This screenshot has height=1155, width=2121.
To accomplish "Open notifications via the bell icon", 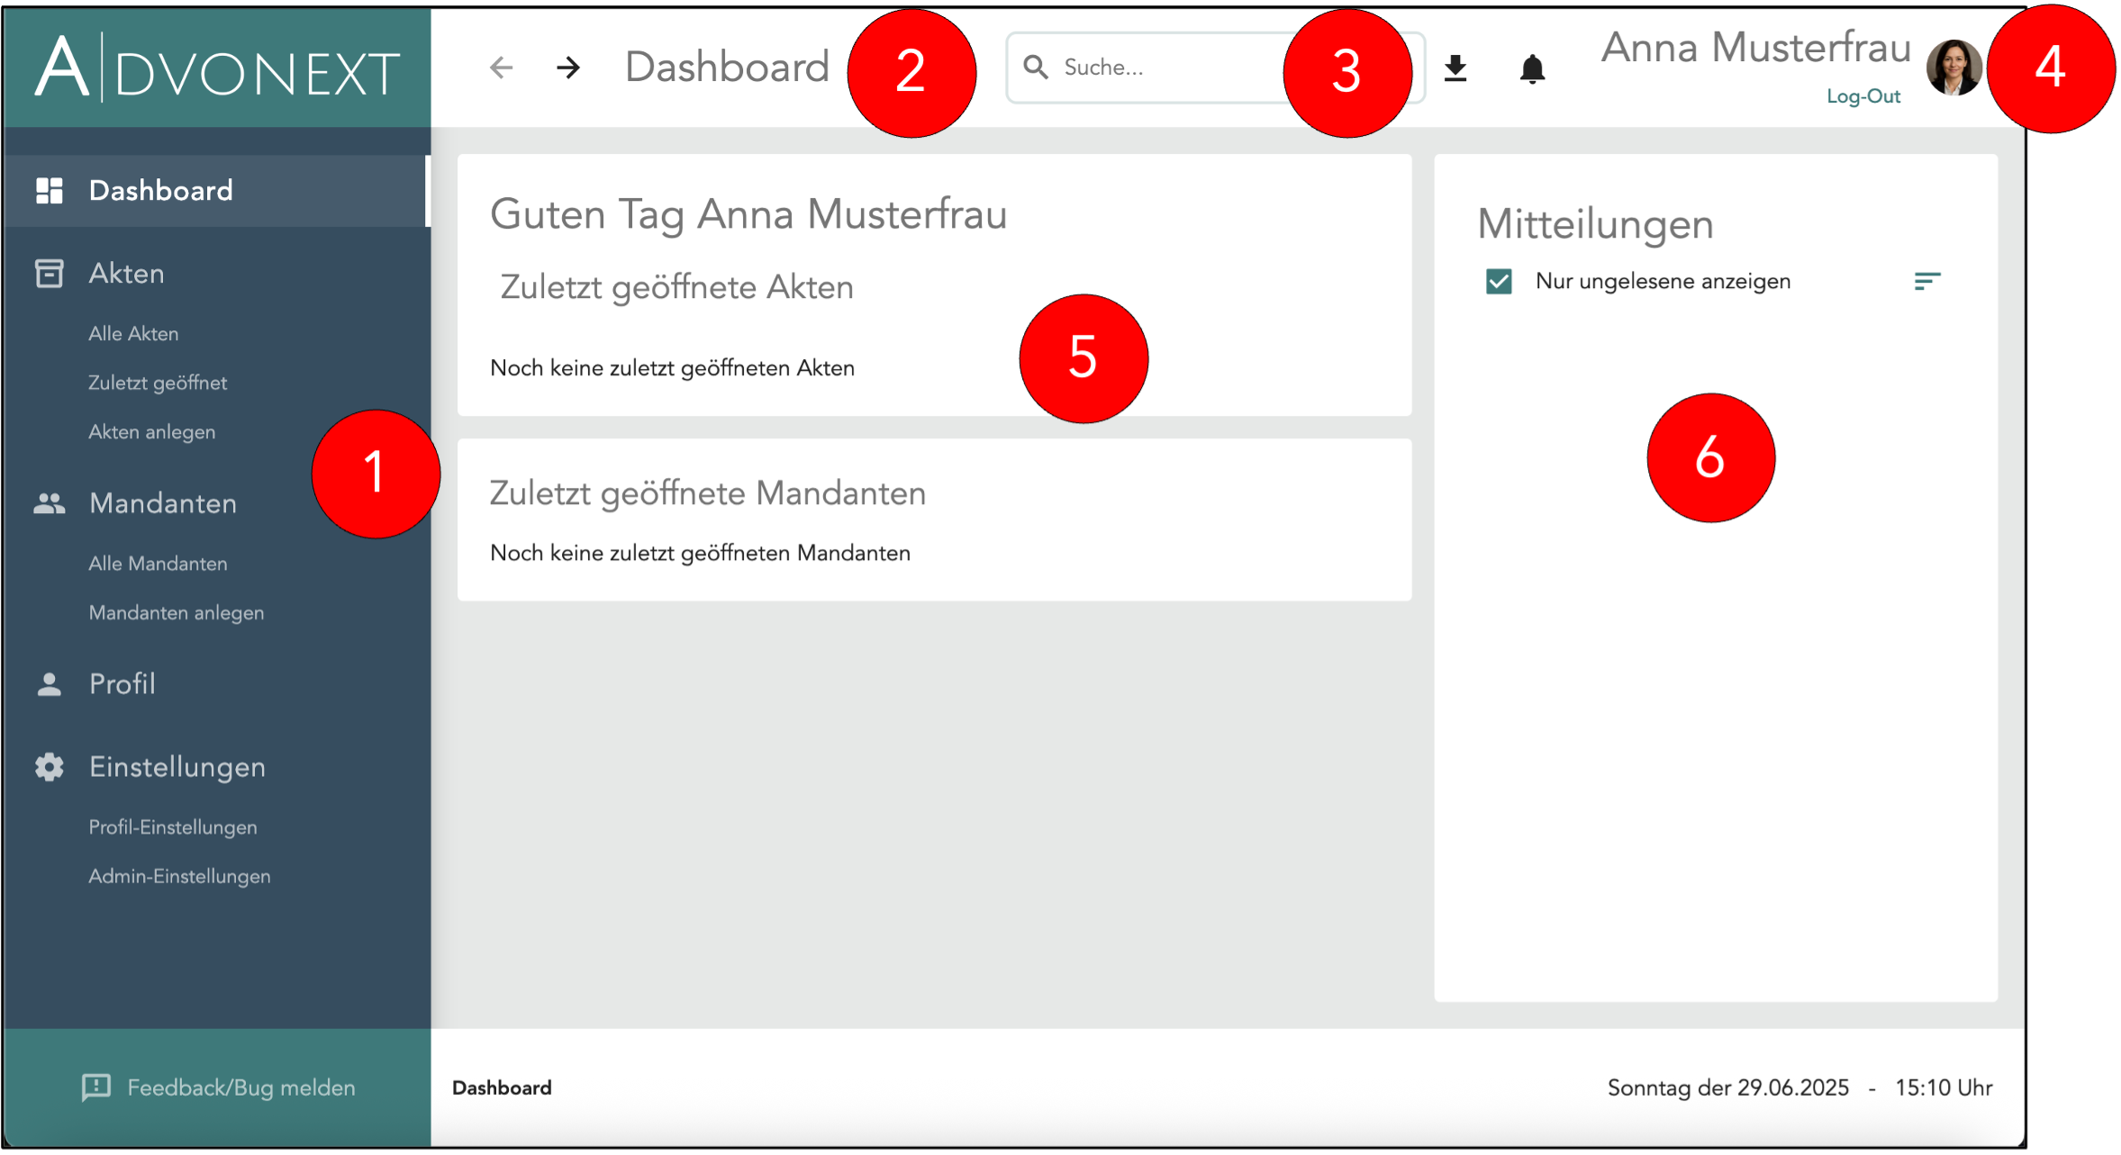I will click(1532, 68).
